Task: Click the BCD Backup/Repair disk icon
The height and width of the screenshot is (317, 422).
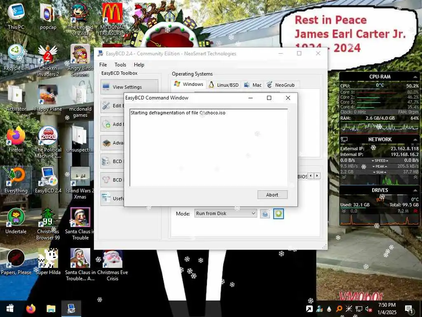Action: [x=106, y=161]
